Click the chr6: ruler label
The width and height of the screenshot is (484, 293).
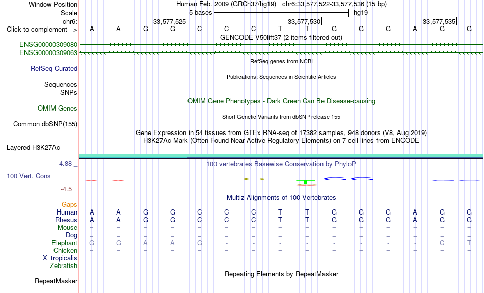click(x=70, y=21)
